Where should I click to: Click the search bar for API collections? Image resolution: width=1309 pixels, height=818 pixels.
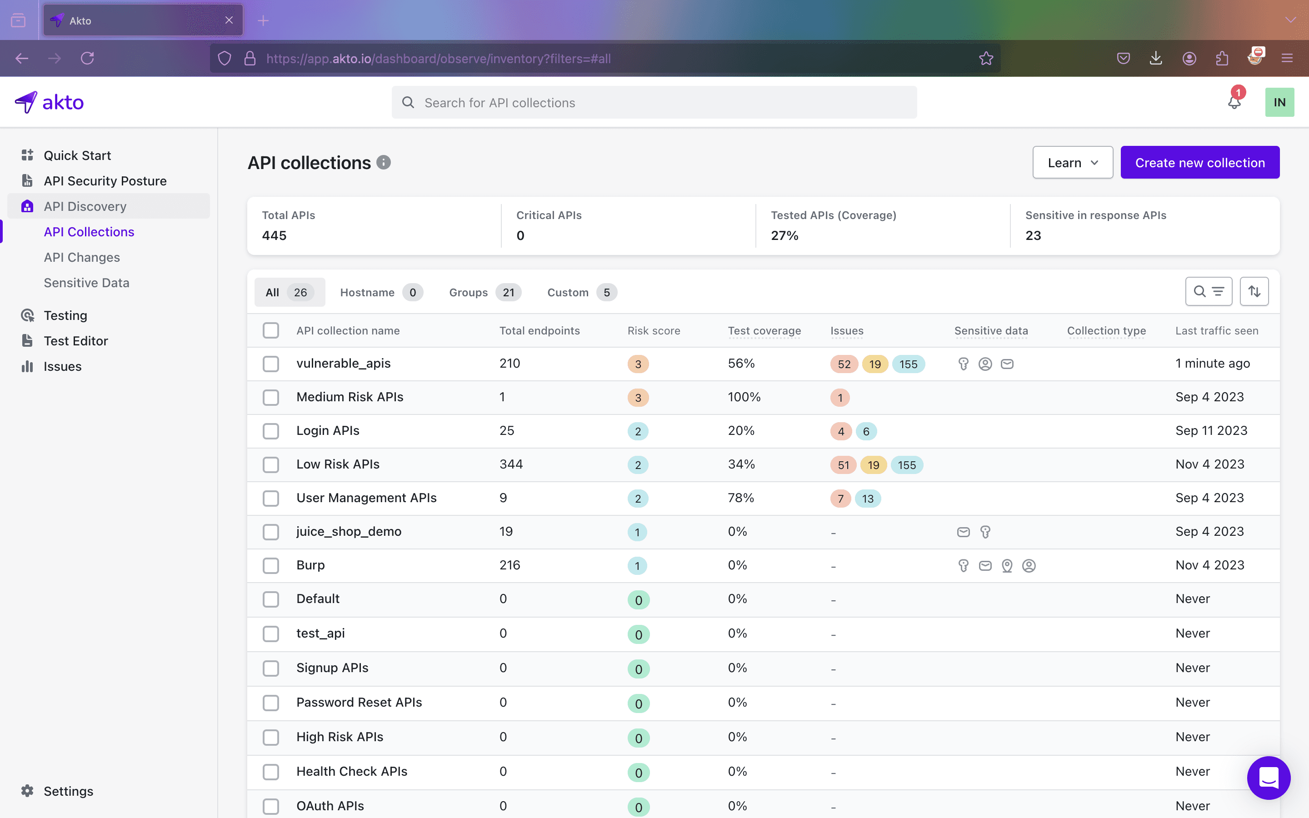pyautogui.click(x=654, y=102)
